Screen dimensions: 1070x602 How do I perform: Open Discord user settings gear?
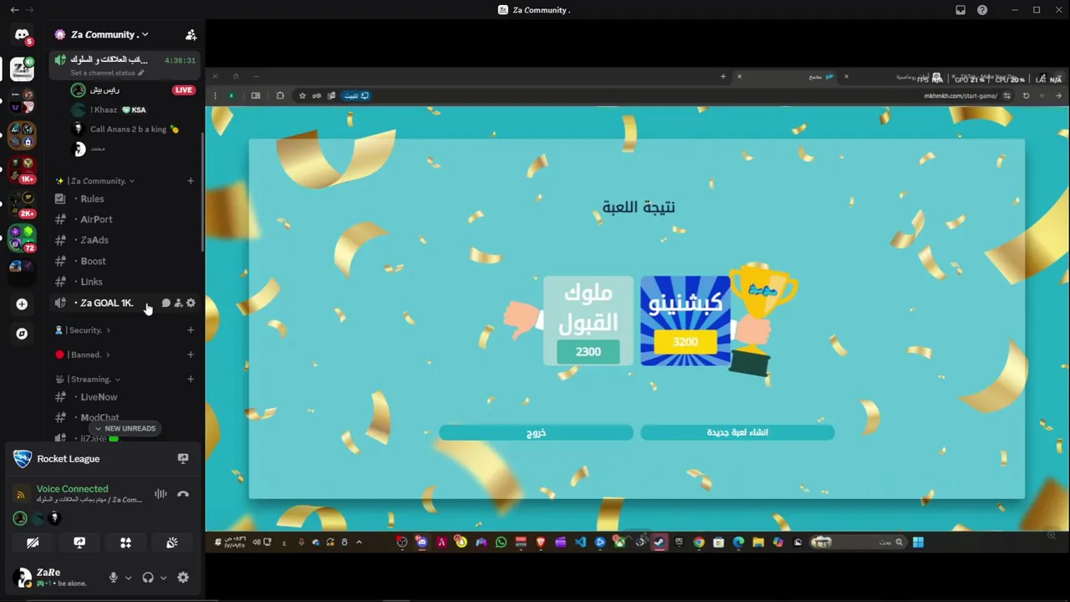click(183, 578)
